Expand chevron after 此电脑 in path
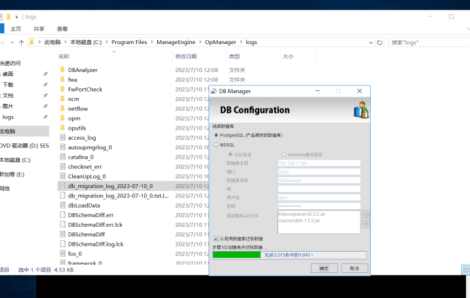This screenshot has height=298, width=470. click(65, 42)
